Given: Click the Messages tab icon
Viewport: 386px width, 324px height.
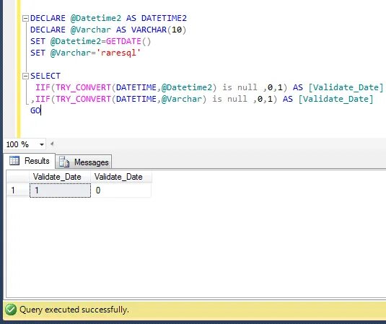Looking at the screenshot, I should (64, 162).
